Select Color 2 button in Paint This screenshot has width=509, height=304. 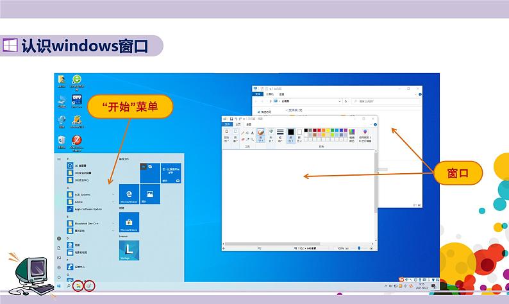[299, 135]
